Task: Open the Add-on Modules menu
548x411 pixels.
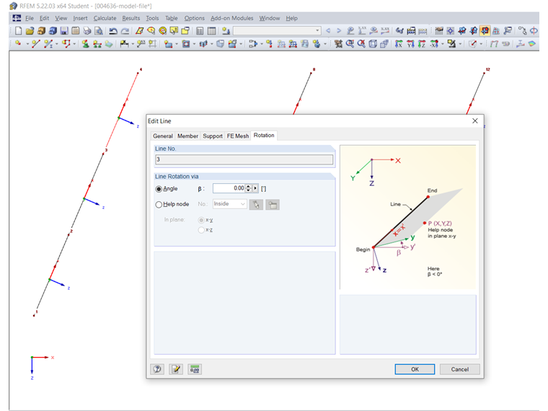Action: click(x=231, y=18)
